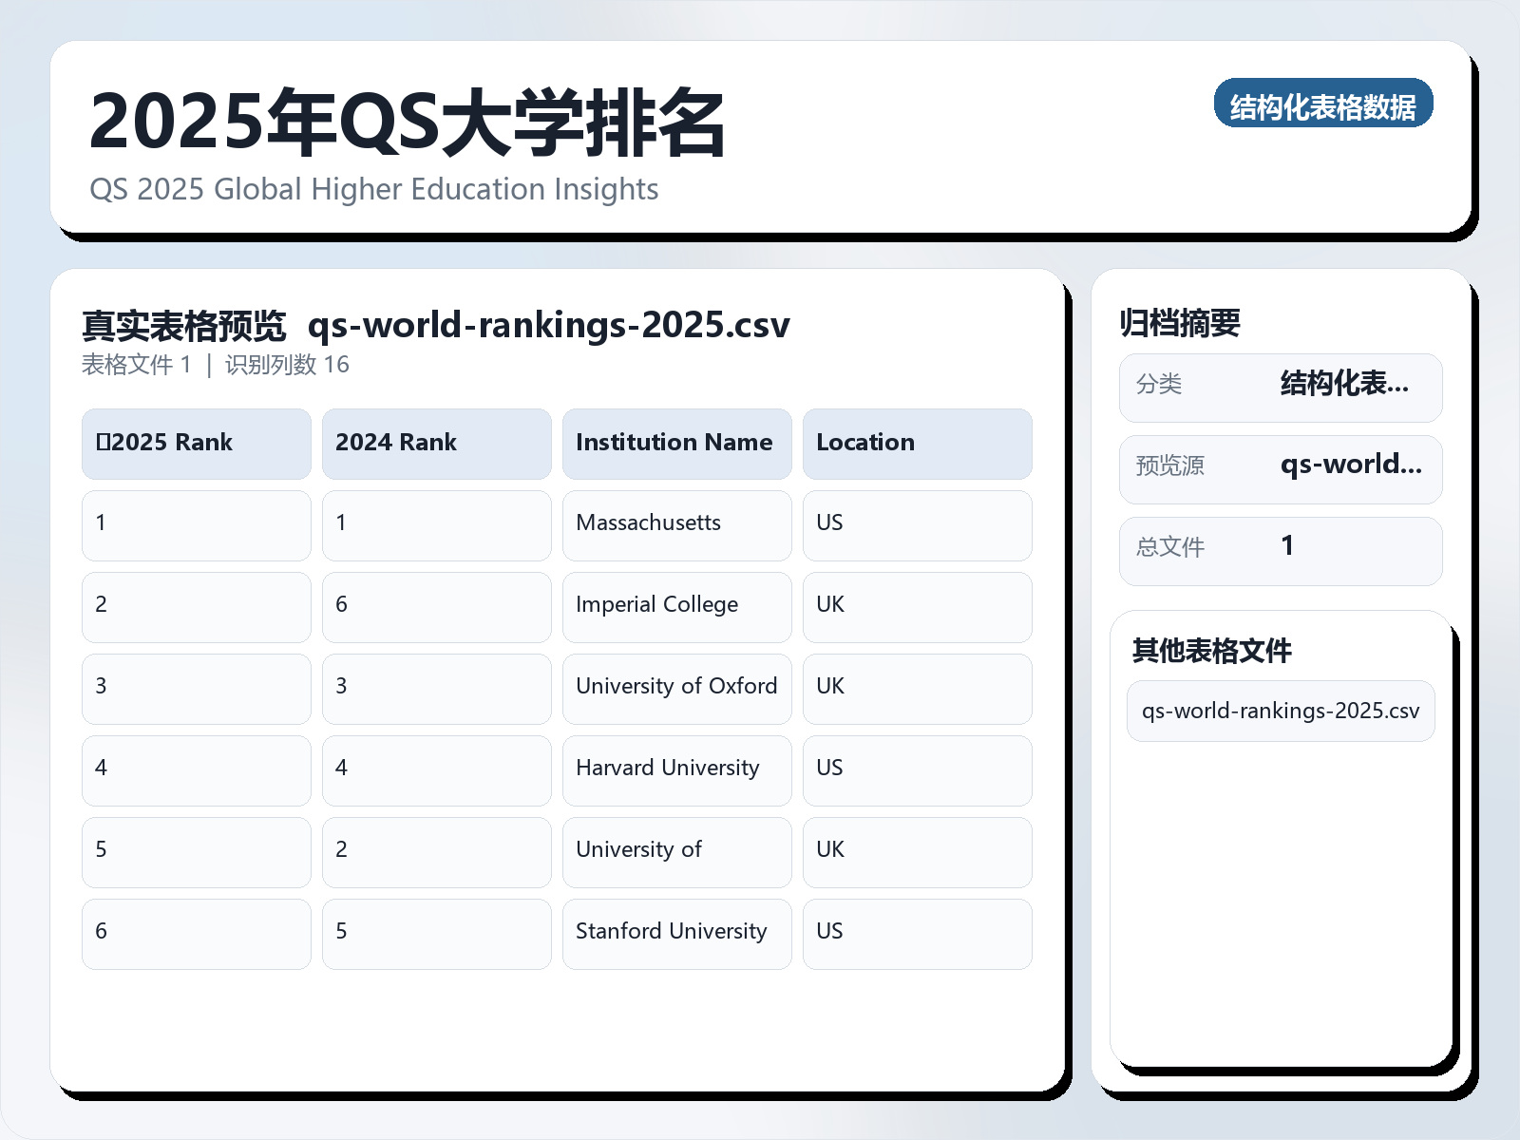Click the QS 2025 Global Higher Education Insights subtitle
Viewport: 1520px width, 1140px height.
(x=374, y=189)
